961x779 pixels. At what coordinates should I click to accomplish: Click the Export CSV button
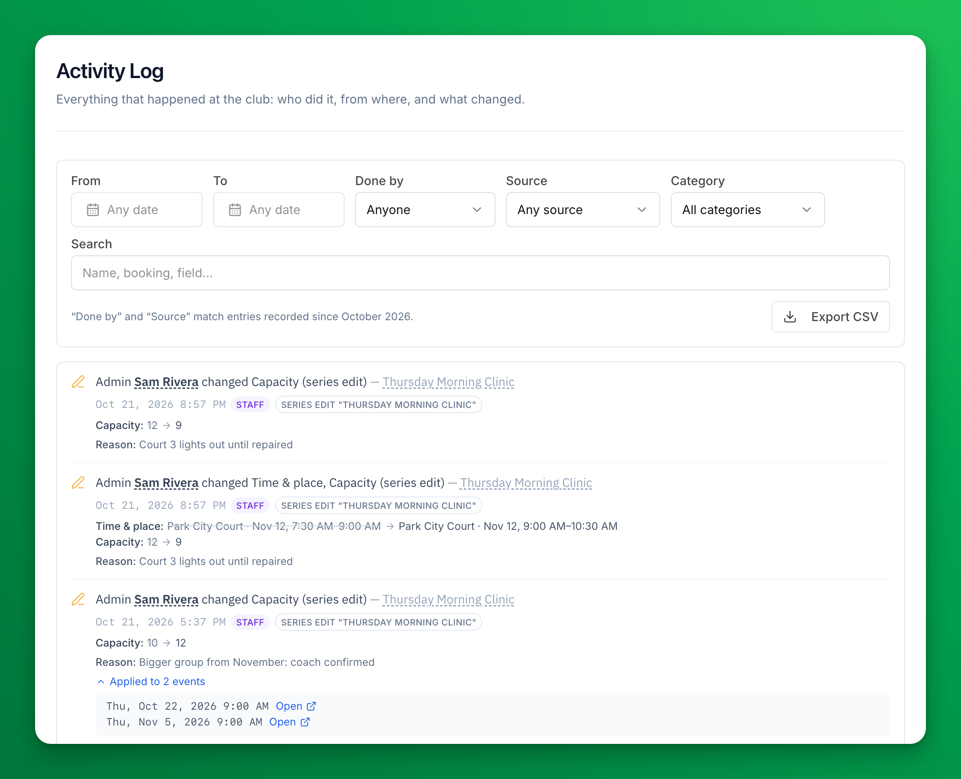pyautogui.click(x=830, y=317)
